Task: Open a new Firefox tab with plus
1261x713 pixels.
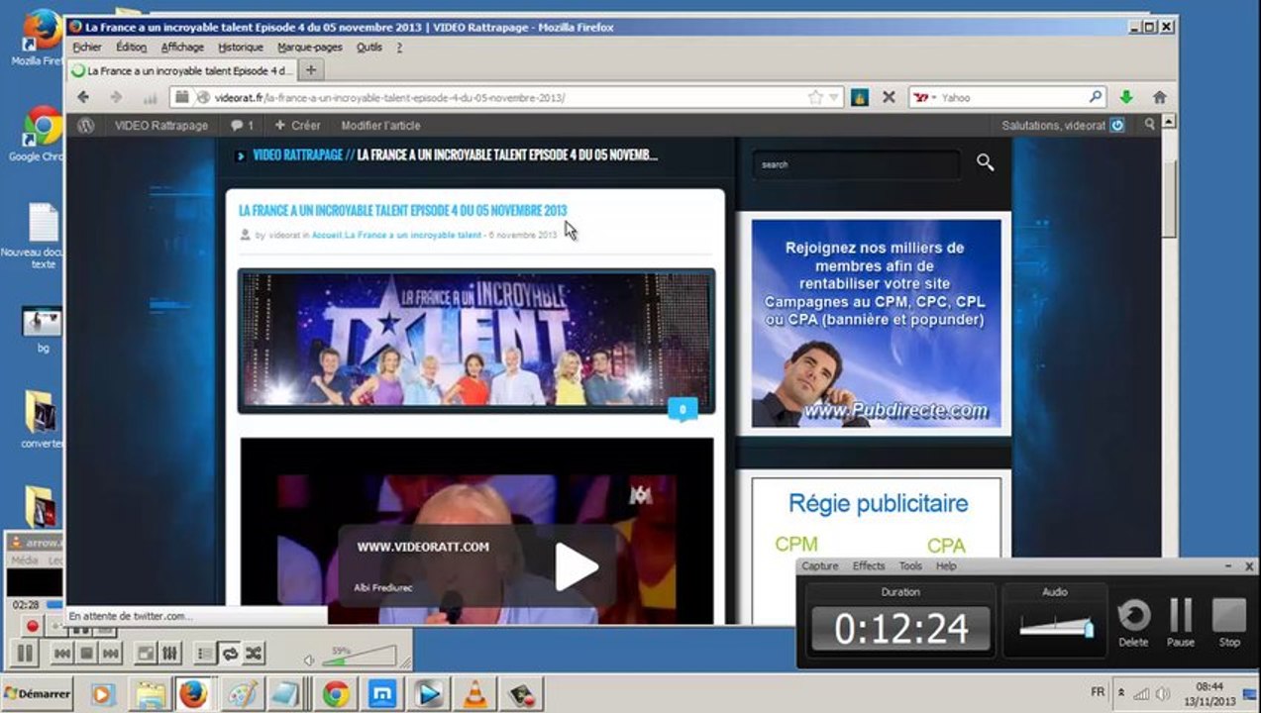Action: (310, 70)
